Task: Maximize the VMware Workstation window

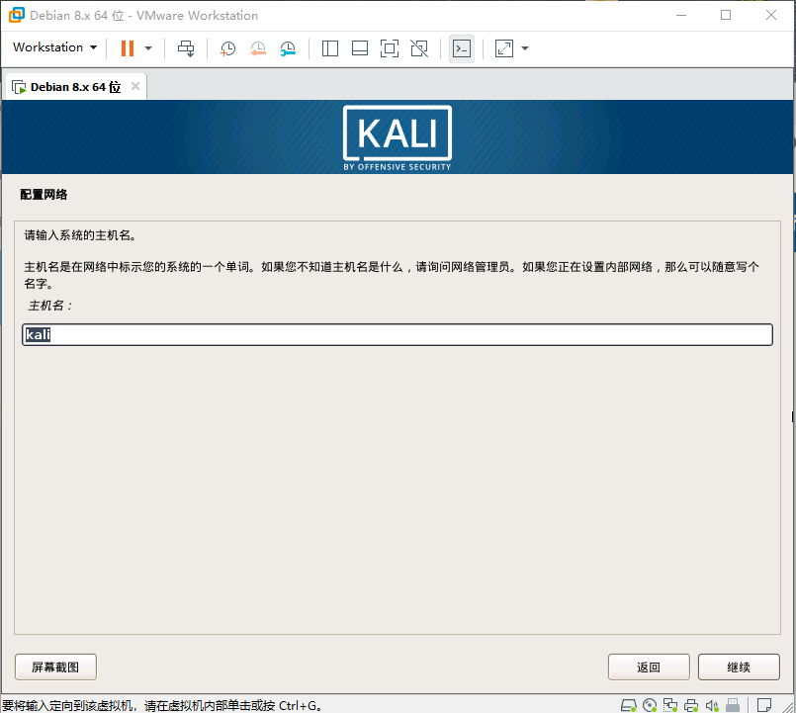Action: (726, 15)
